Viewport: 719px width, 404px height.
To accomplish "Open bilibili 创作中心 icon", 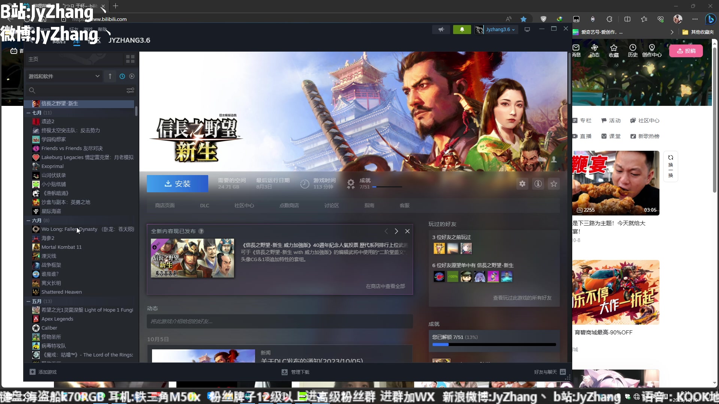I will (x=652, y=50).
